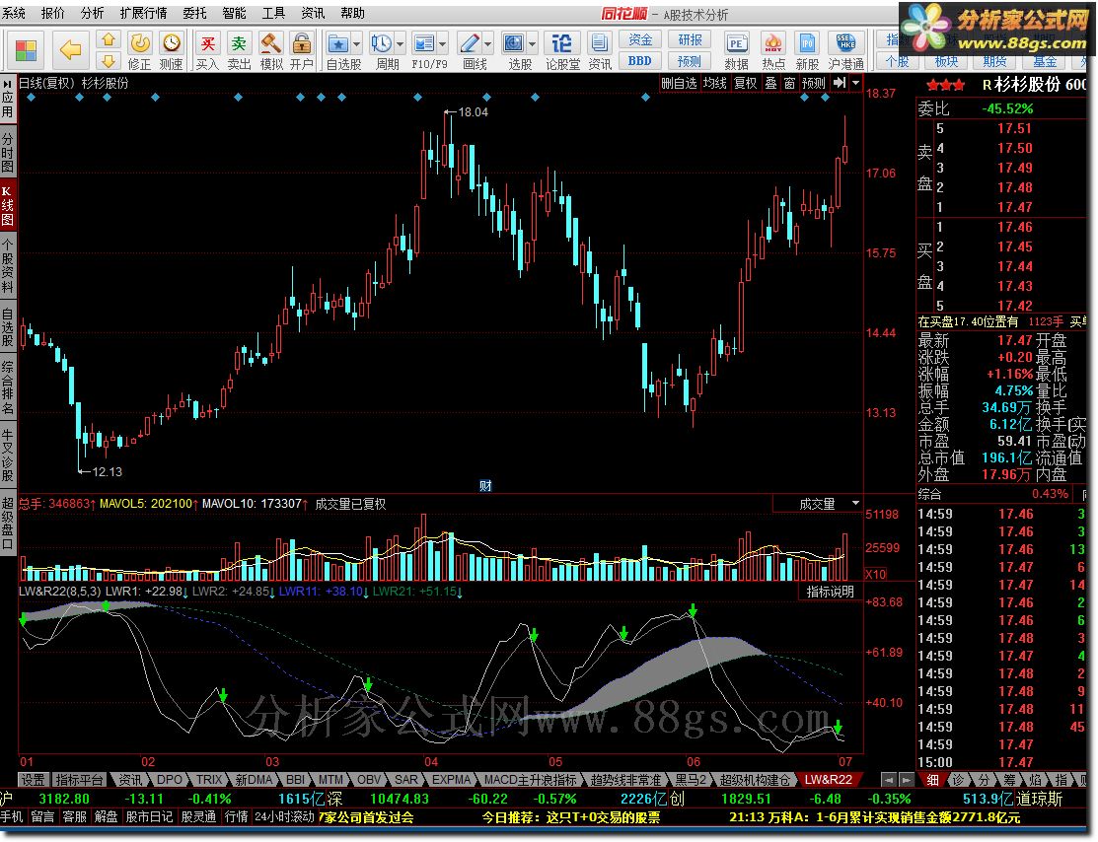
Task: Click the 卖出 sell icon
Action: tap(239, 43)
